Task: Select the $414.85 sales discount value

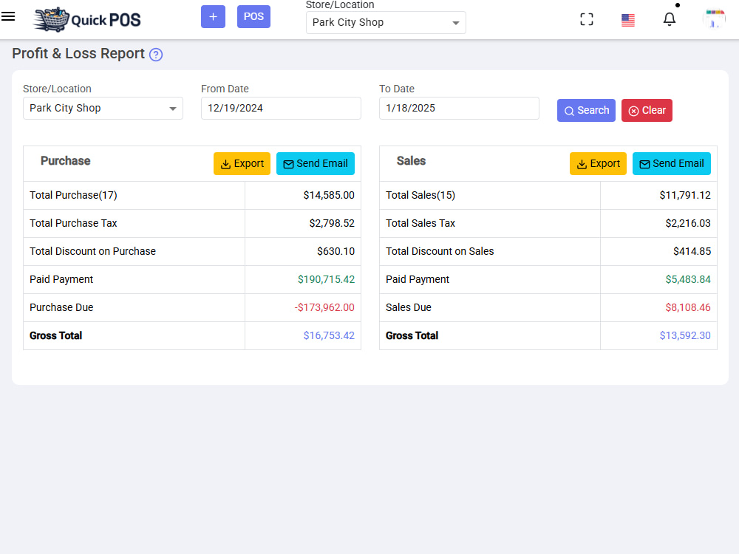Action: click(692, 252)
